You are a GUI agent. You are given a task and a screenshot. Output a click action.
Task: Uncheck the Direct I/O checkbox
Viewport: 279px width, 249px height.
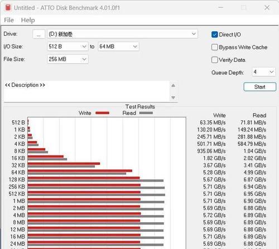coord(214,35)
